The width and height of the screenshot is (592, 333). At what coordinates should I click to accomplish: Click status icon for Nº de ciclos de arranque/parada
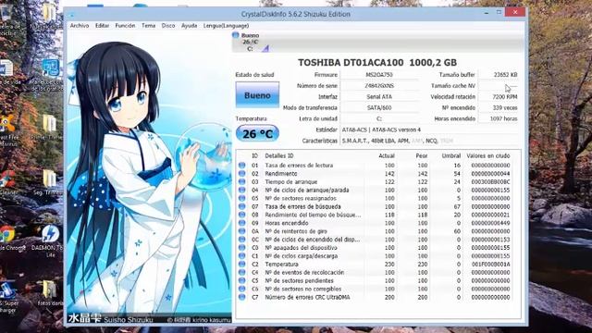[x=242, y=191]
